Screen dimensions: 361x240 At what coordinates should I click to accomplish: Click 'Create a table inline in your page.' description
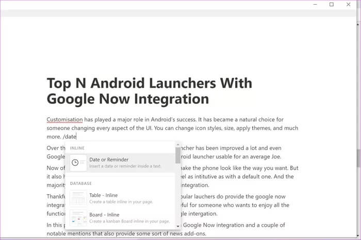click(x=121, y=202)
